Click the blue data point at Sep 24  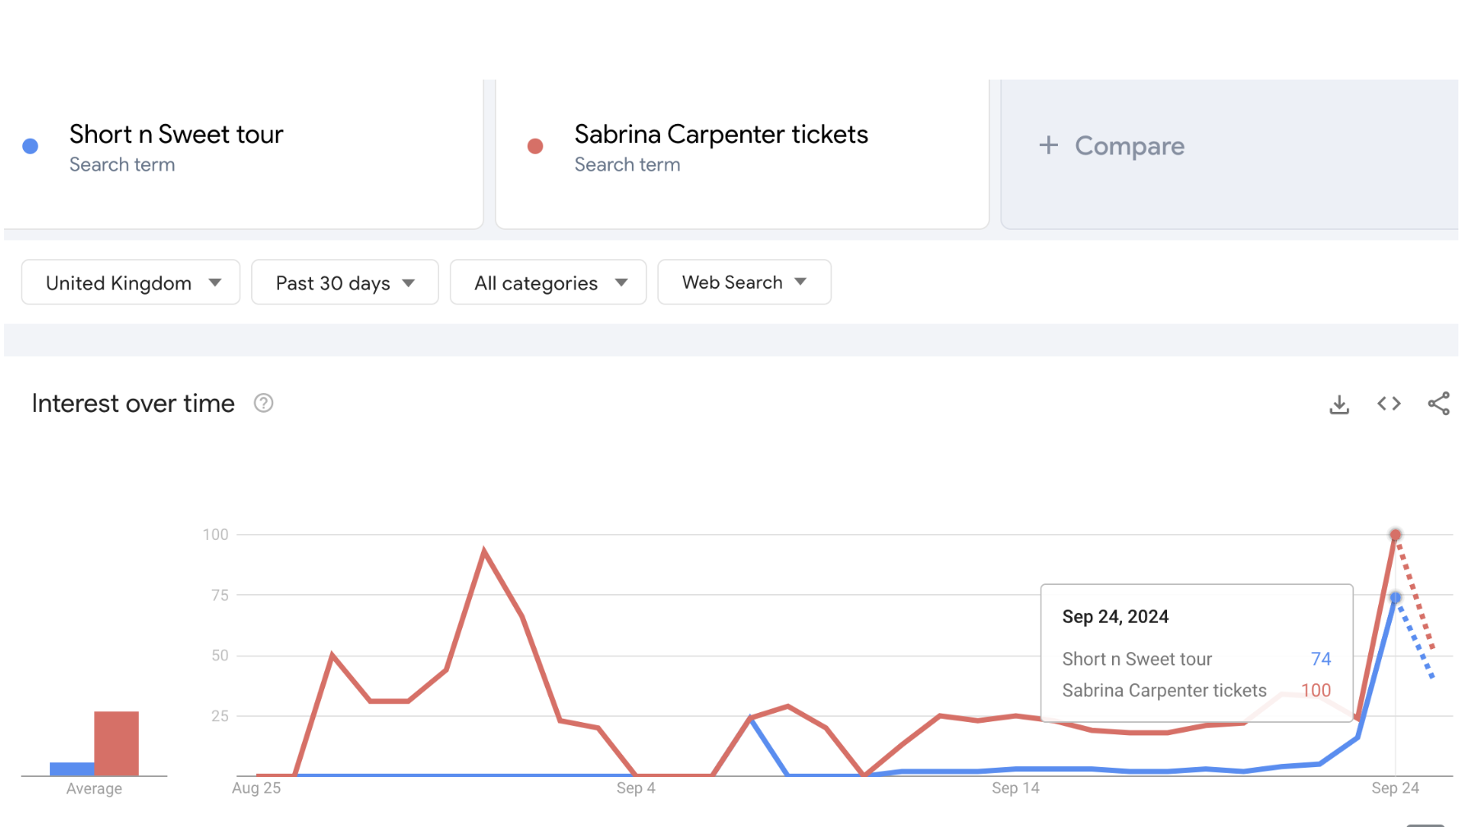pyautogui.click(x=1395, y=597)
